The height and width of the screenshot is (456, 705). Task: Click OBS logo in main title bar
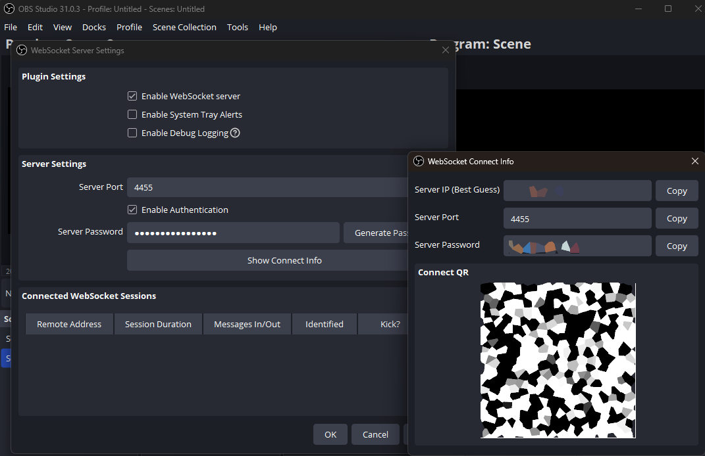[x=9, y=9]
